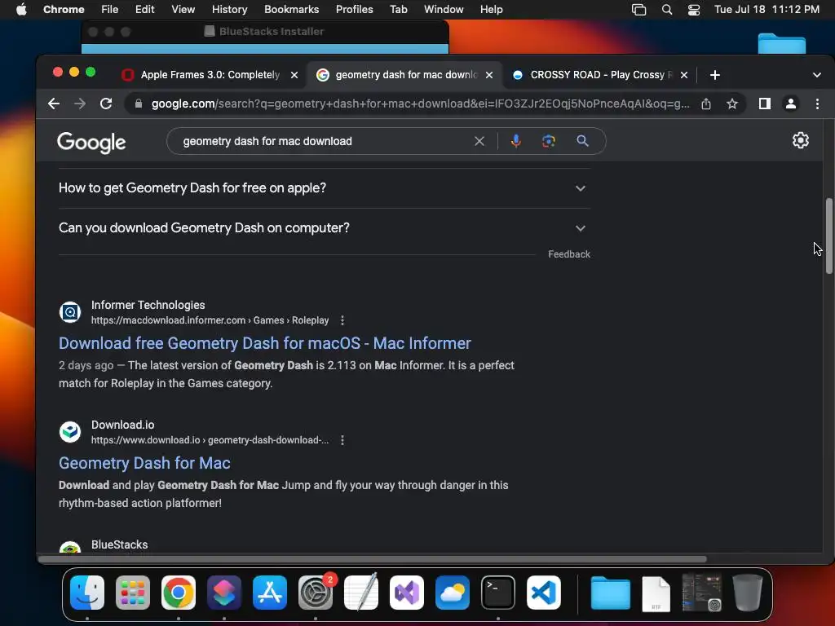Click the Chrome address bar URL

tap(420, 104)
